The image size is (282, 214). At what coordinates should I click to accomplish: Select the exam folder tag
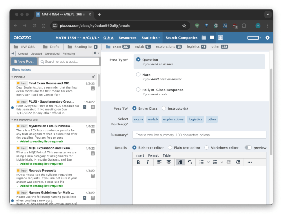pos(138,119)
